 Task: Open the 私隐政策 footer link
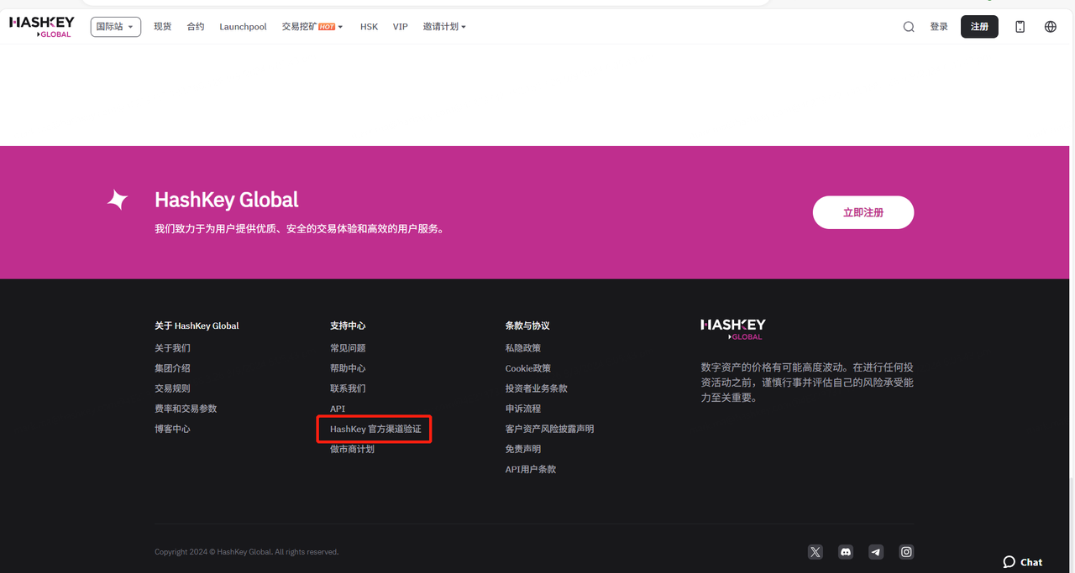523,348
